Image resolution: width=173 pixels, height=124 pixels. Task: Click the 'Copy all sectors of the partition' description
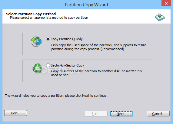tap(96, 73)
